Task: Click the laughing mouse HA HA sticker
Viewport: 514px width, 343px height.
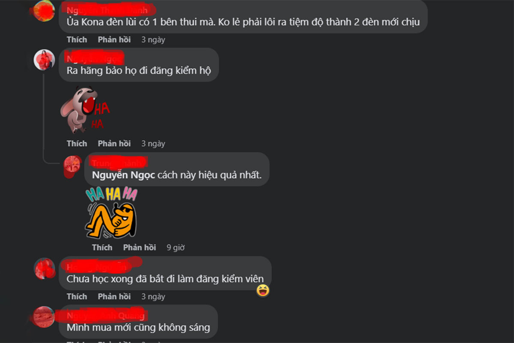Action: (x=85, y=109)
